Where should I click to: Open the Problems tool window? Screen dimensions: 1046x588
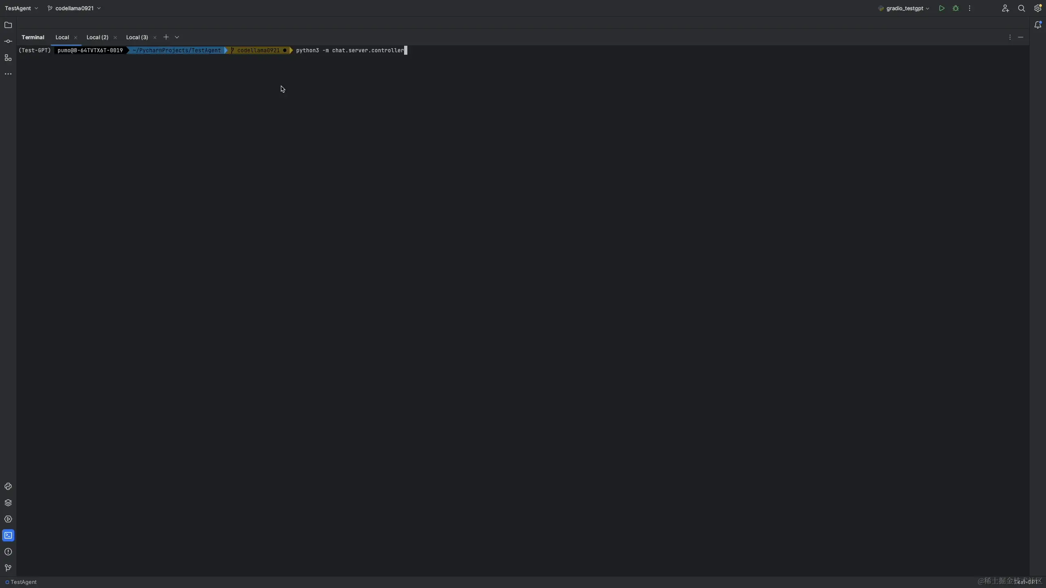tap(8, 552)
